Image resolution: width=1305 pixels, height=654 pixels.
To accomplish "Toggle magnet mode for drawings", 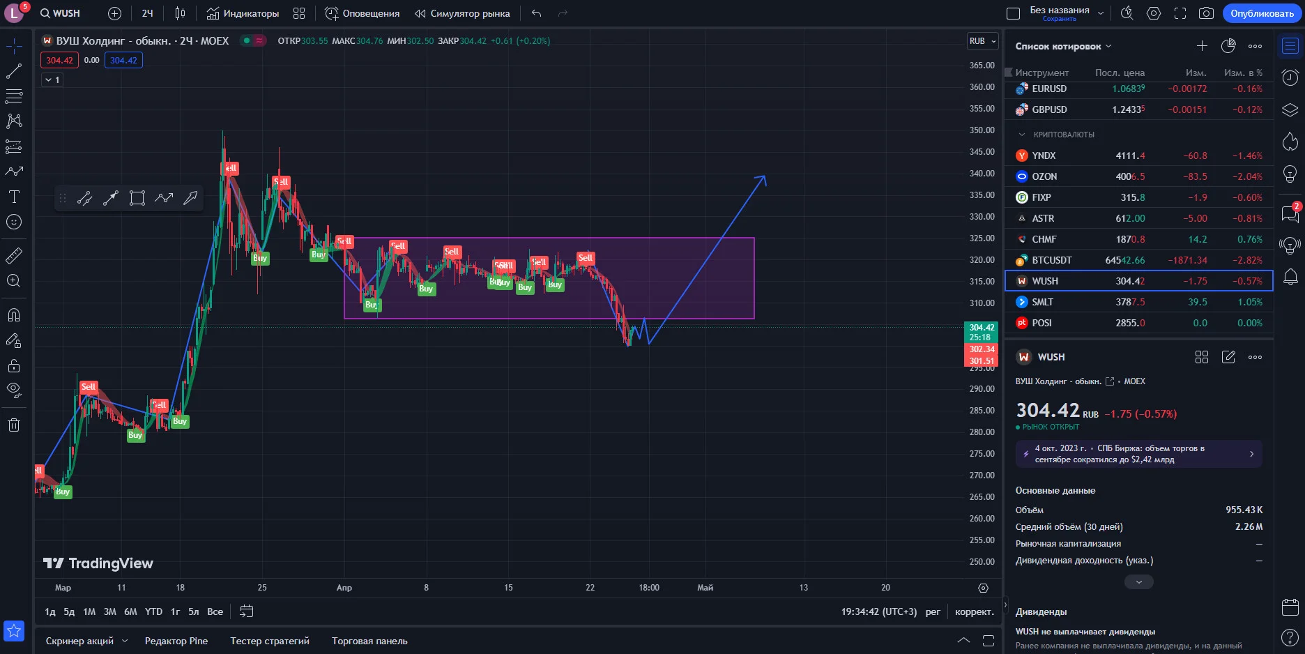I will tap(14, 315).
